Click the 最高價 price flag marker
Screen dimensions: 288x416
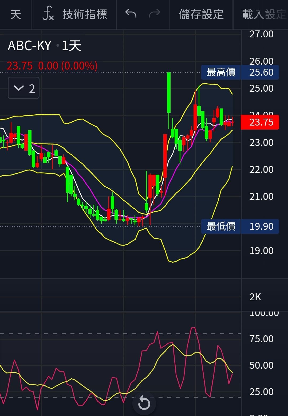pyautogui.click(x=221, y=72)
